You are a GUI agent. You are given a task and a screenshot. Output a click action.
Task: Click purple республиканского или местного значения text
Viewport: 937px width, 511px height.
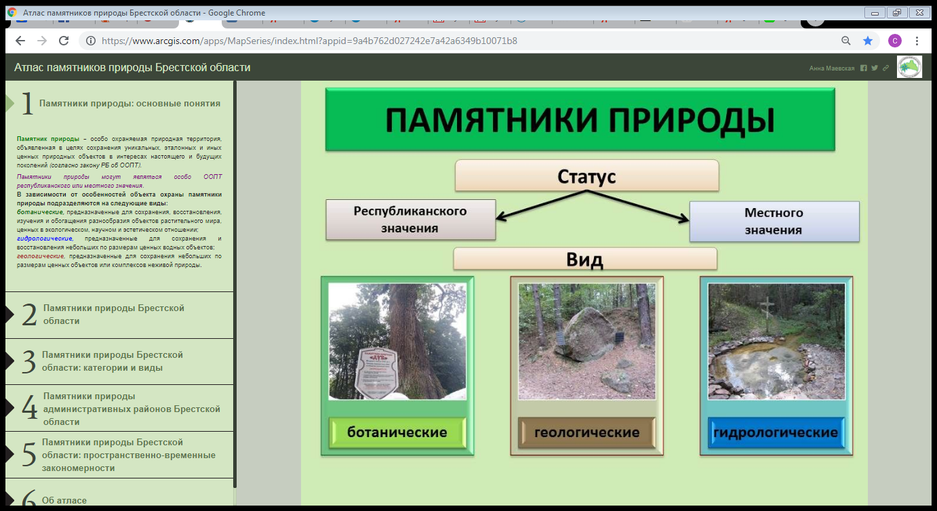(79, 185)
